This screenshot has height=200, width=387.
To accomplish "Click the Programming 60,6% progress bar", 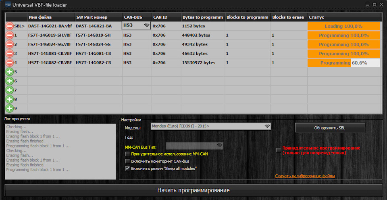I will pos(343,63).
